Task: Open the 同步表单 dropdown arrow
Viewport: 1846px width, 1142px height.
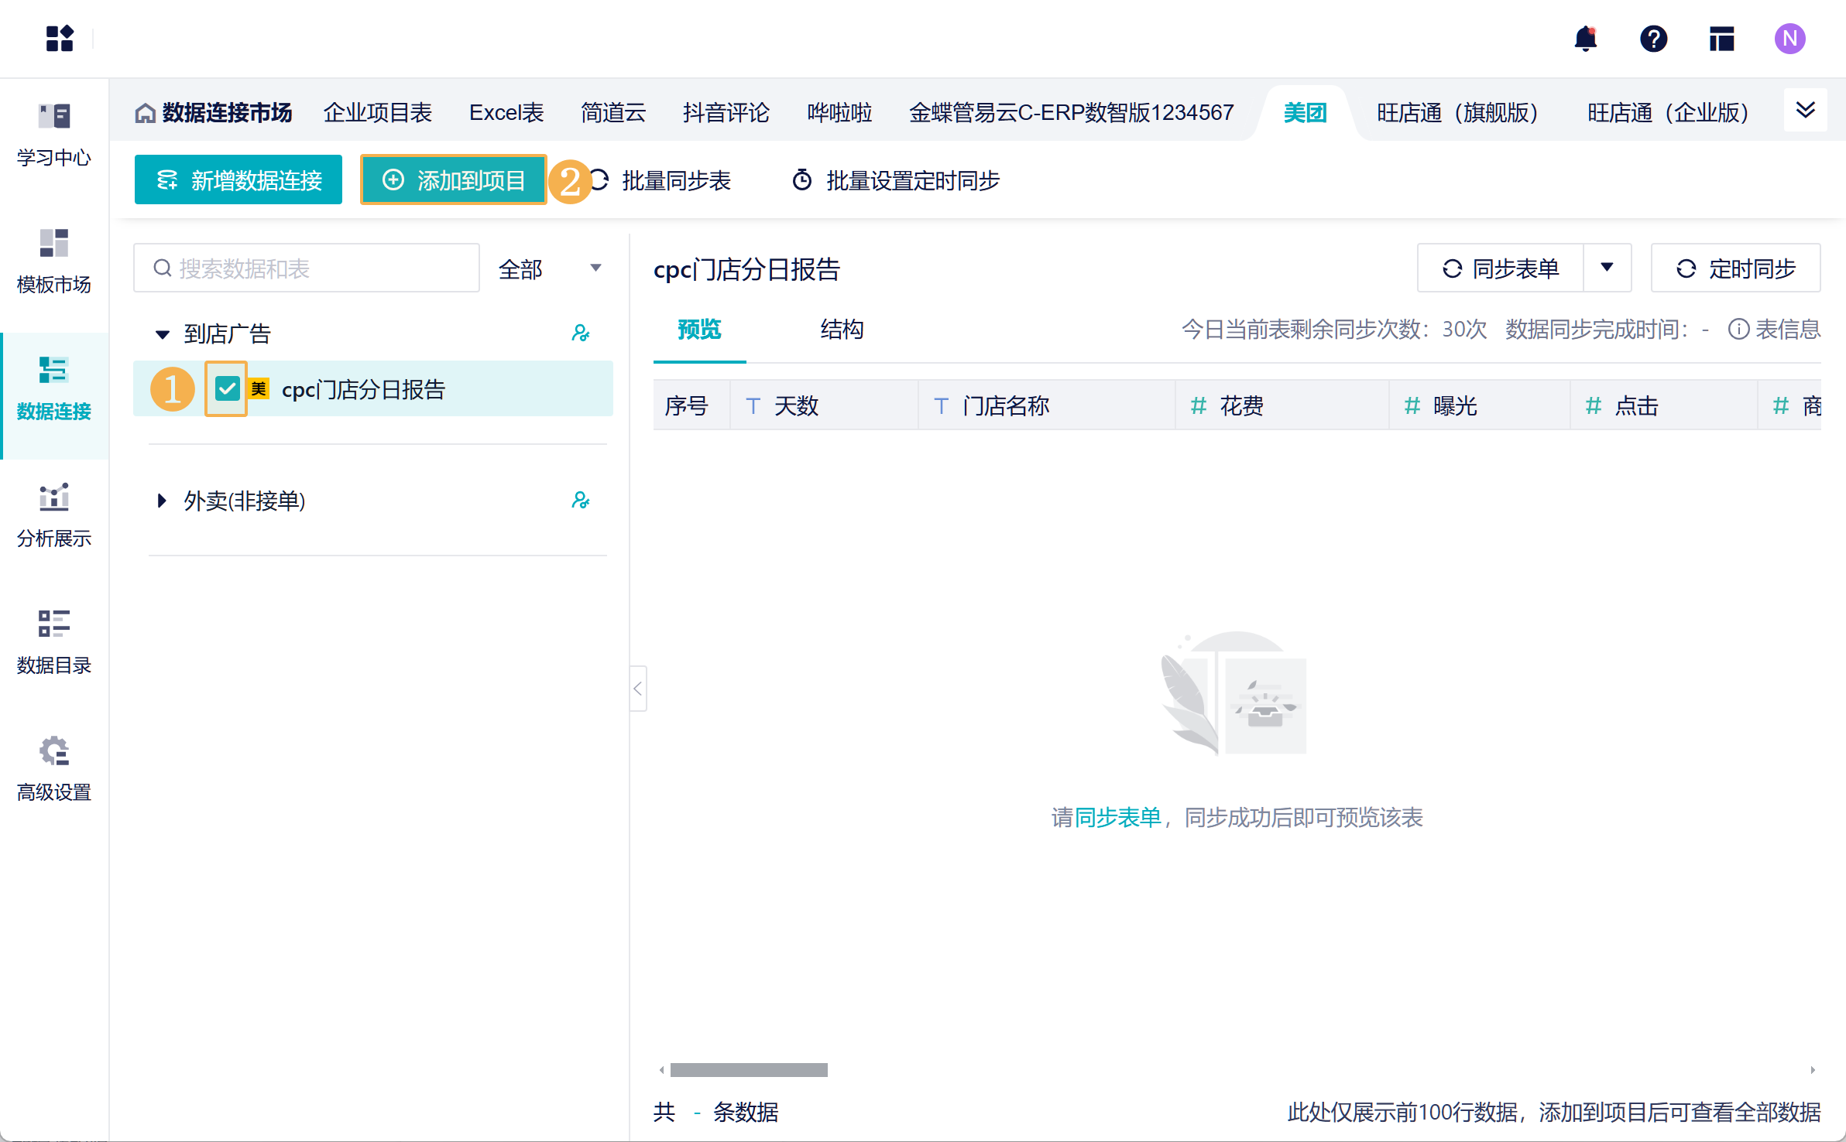Action: click(1608, 268)
